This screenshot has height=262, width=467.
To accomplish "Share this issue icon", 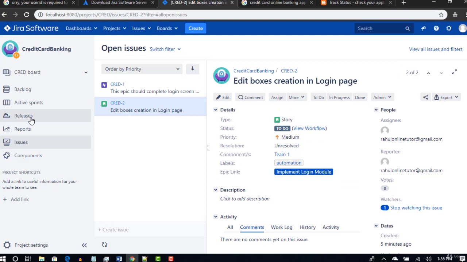I will click(x=426, y=98).
